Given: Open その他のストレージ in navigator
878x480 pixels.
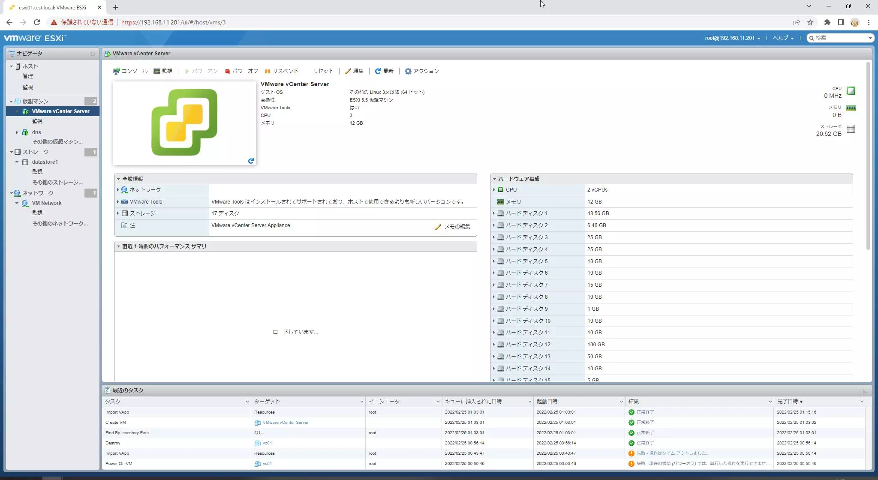Looking at the screenshot, I should tap(57, 183).
